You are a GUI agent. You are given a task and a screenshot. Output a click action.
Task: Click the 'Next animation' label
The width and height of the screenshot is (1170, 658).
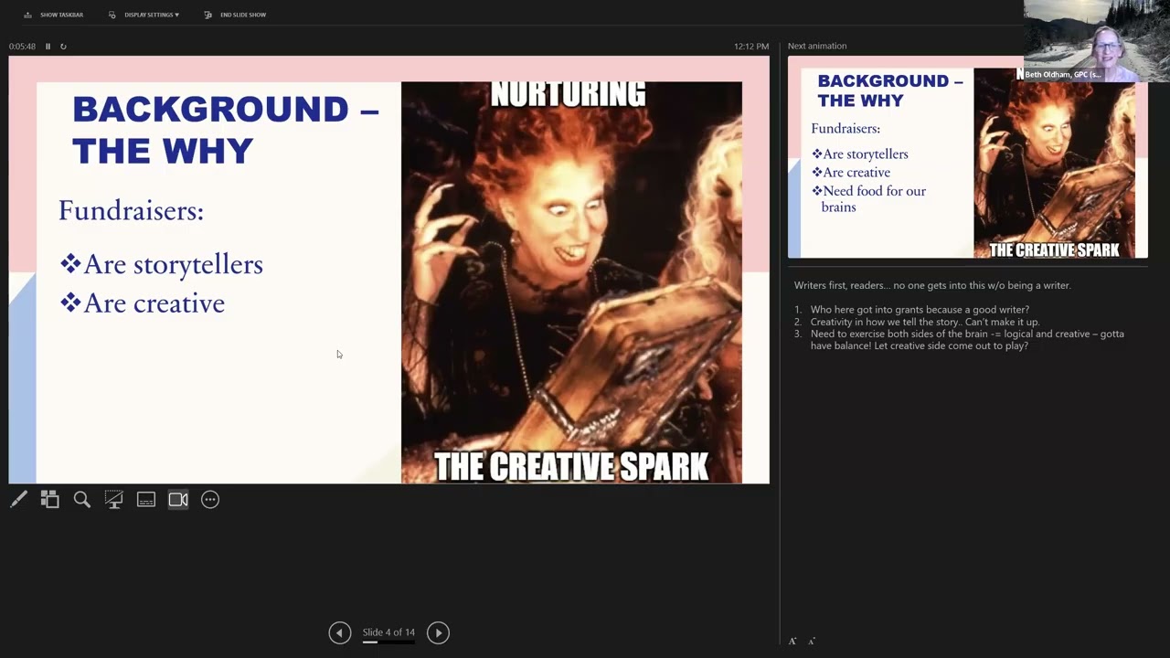coord(817,46)
